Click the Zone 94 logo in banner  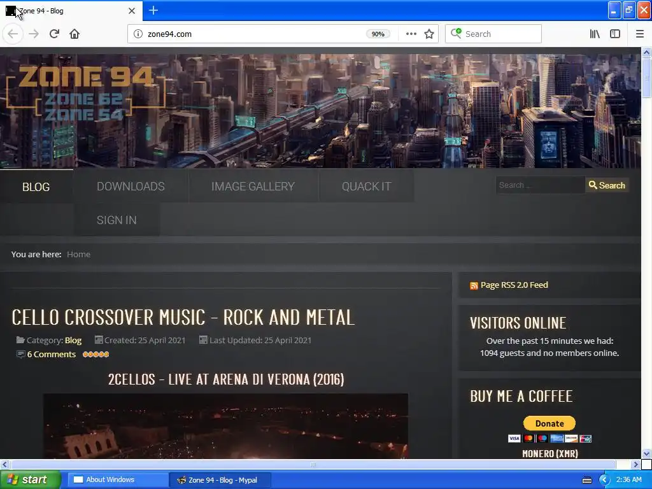[x=86, y=94]
